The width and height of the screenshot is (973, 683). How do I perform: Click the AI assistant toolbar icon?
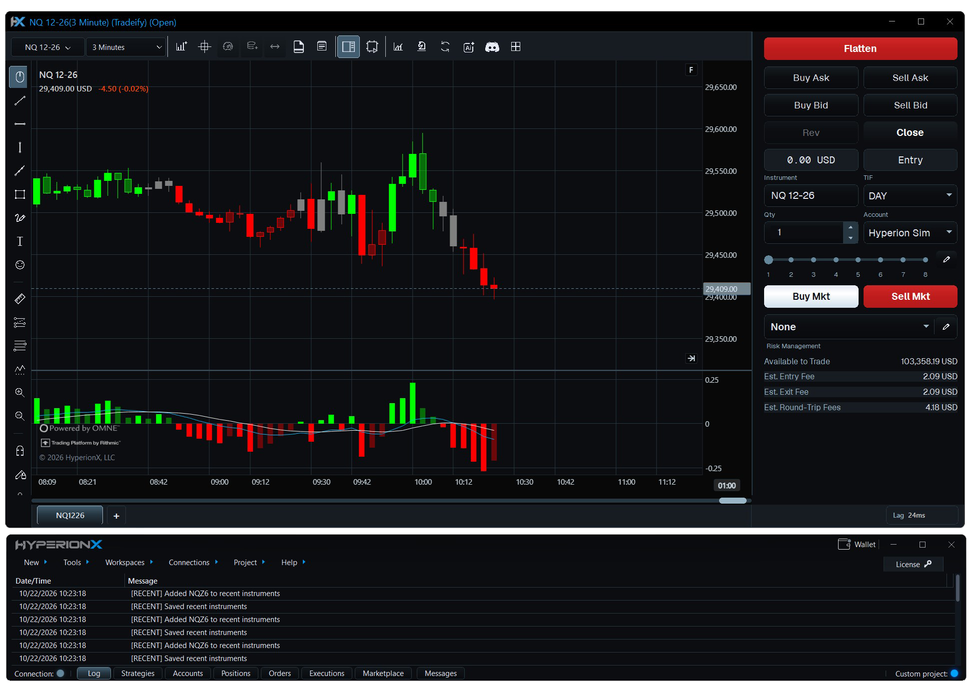tap(469, 47)
